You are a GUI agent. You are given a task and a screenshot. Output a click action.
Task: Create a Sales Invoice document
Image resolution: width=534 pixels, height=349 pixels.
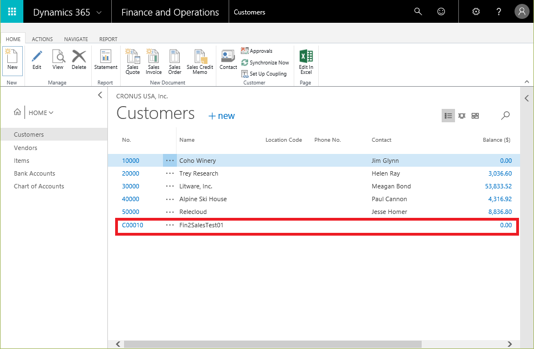click(x=154, y=62)
